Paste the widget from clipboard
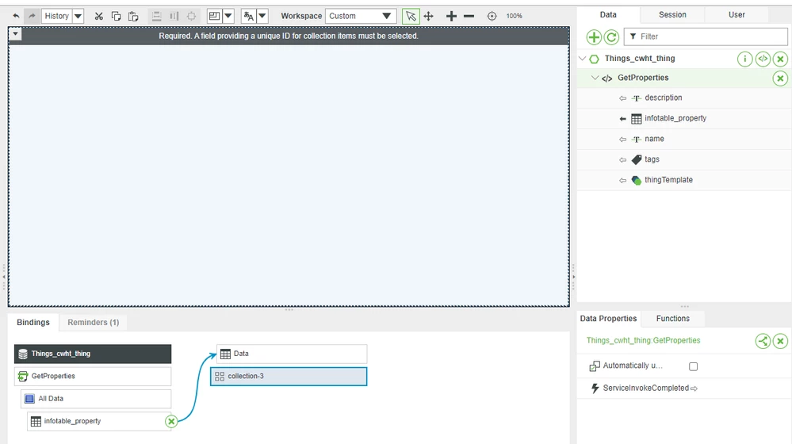The image size is (792, 444). [x=133, y=16]
